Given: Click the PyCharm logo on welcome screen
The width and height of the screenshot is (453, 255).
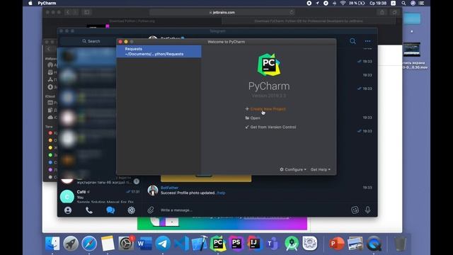Looking at the screenshot, I should pos(269,64).
